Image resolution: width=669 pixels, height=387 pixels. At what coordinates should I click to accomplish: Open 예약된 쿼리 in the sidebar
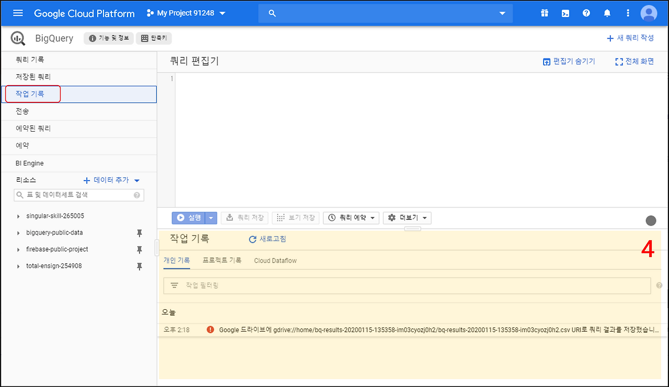coord(78,129)
